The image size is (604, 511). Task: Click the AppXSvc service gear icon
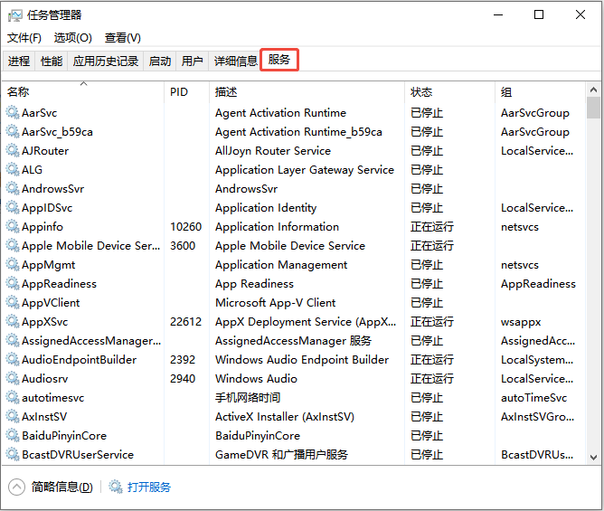(x=13, y=321)
